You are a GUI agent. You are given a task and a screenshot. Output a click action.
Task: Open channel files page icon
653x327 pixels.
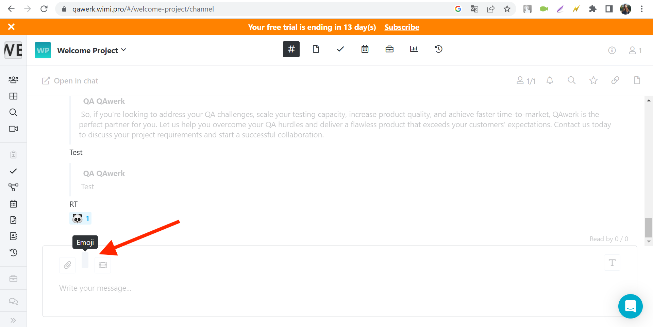pos(637,80)
